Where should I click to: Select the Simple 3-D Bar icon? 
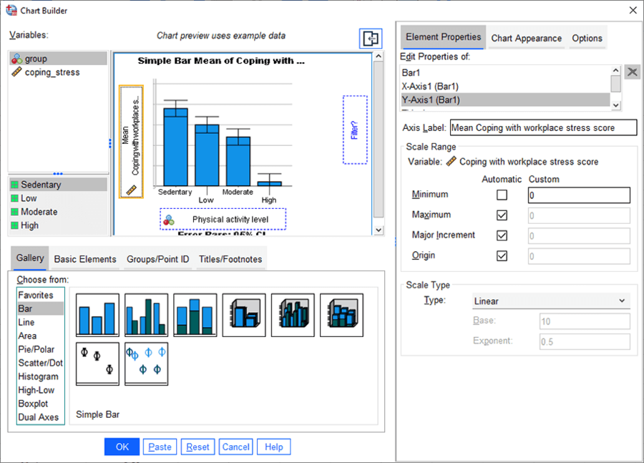click(244, 315)
